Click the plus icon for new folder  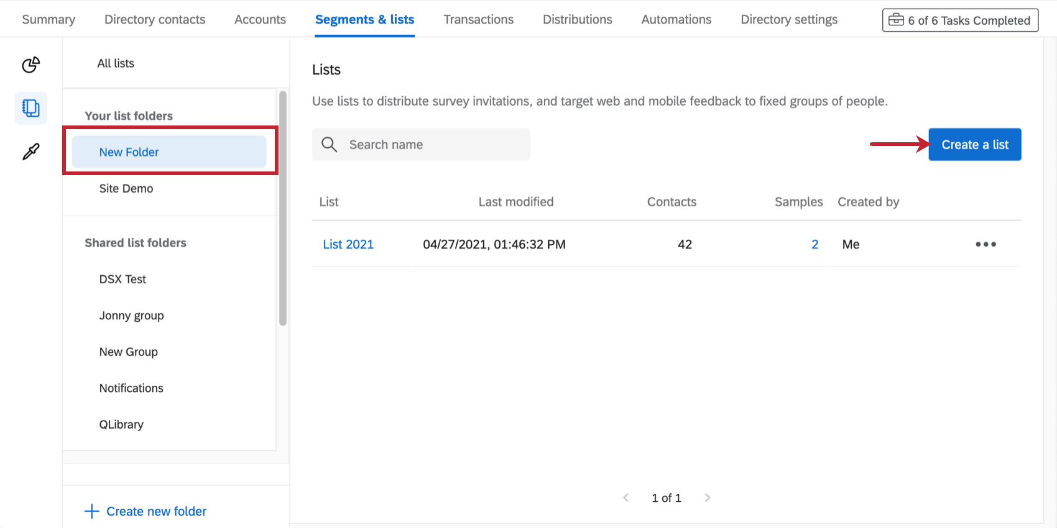92,511
